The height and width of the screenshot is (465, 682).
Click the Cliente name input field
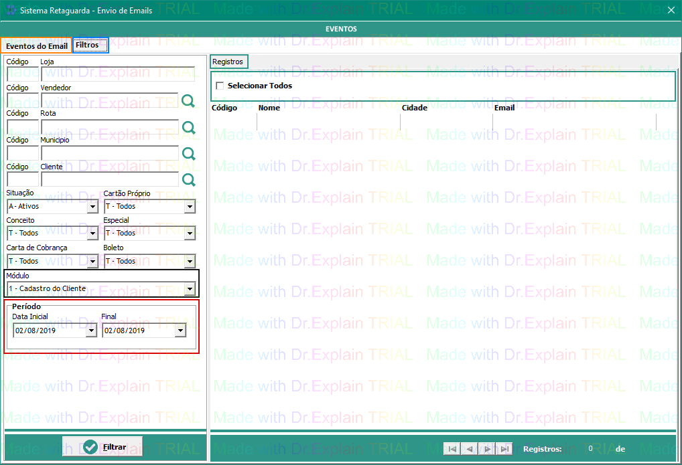pyautogui.click(x=110, y=179)
